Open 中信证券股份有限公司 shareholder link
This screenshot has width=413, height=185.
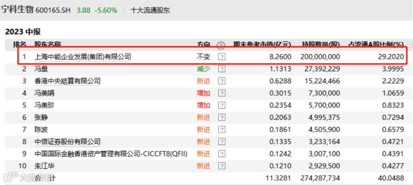point(67,142)
